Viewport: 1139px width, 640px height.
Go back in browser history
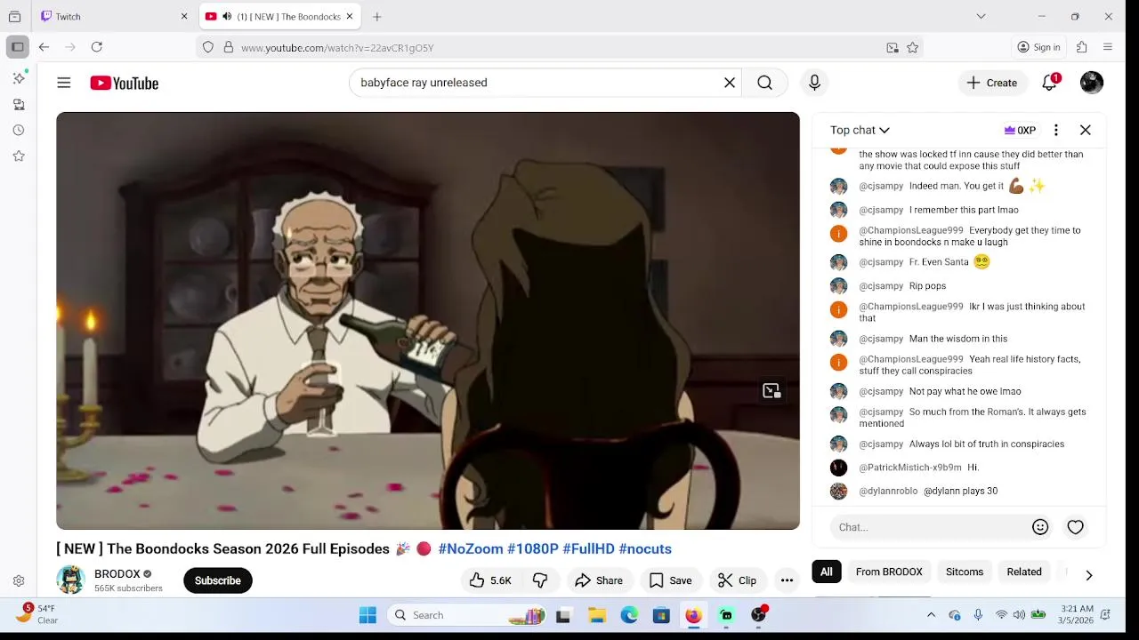pyautogui.click(x=44, y=47)
